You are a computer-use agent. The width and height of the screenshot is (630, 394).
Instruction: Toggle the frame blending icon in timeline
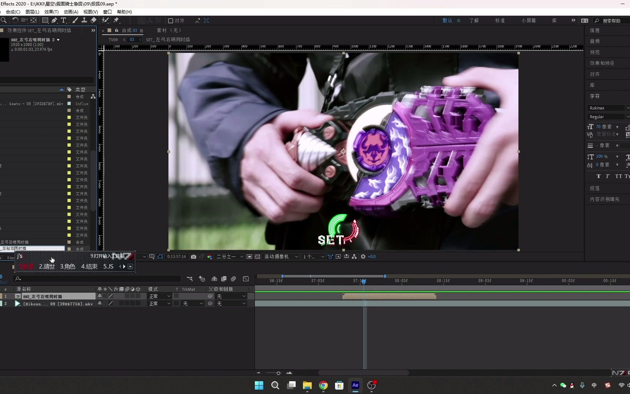(x=224, y=279)
